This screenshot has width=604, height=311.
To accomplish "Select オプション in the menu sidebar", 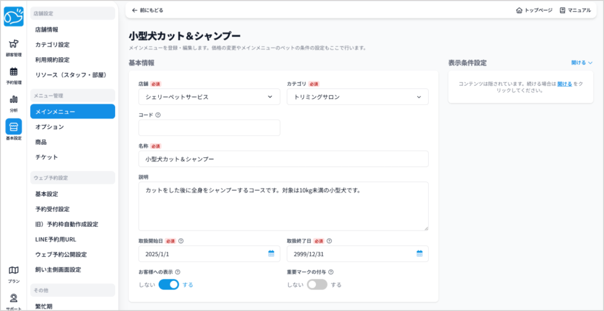I will coord(50,127).
